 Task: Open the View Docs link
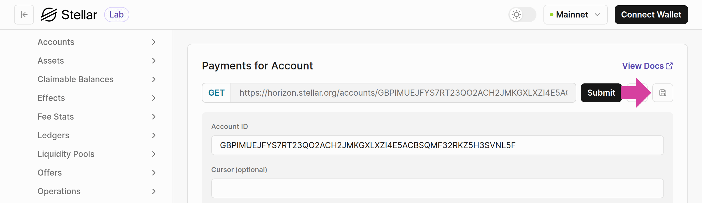click(x=647, y=66)
